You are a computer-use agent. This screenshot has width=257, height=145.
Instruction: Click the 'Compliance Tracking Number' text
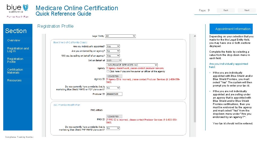pos(19,137)
